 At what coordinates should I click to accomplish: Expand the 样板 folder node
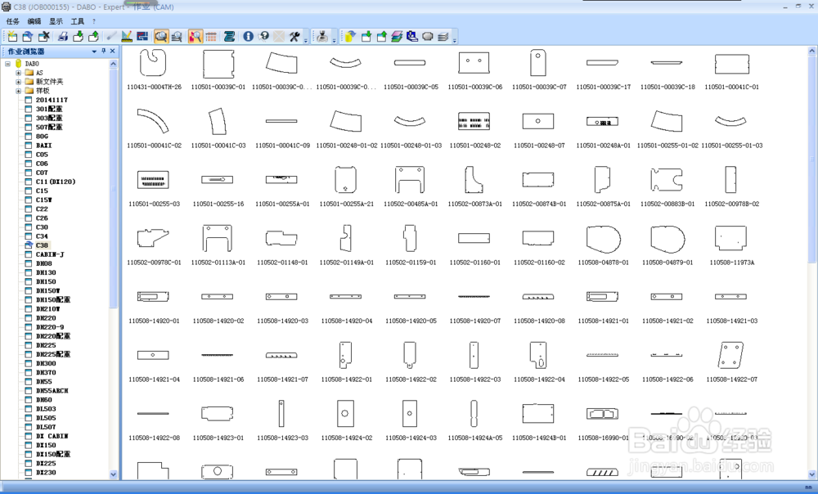[18, 91]
